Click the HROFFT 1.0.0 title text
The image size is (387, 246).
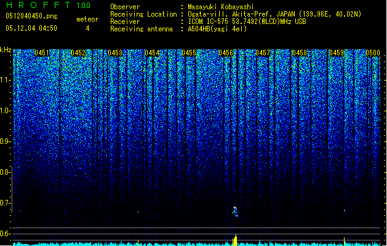coord(49,5)
